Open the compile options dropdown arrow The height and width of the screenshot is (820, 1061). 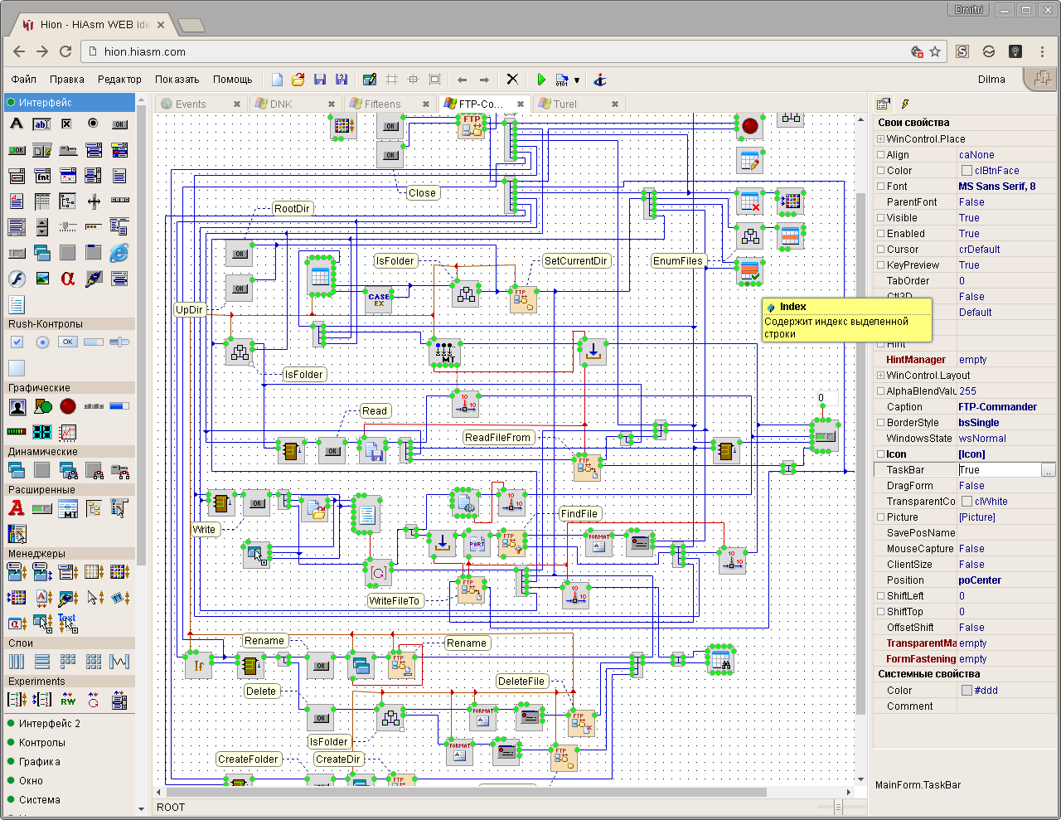(x=577, y=80)
